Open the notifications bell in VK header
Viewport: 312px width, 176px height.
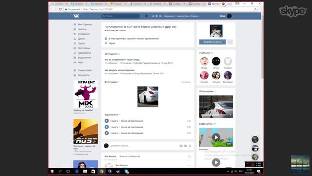[146, 16]
